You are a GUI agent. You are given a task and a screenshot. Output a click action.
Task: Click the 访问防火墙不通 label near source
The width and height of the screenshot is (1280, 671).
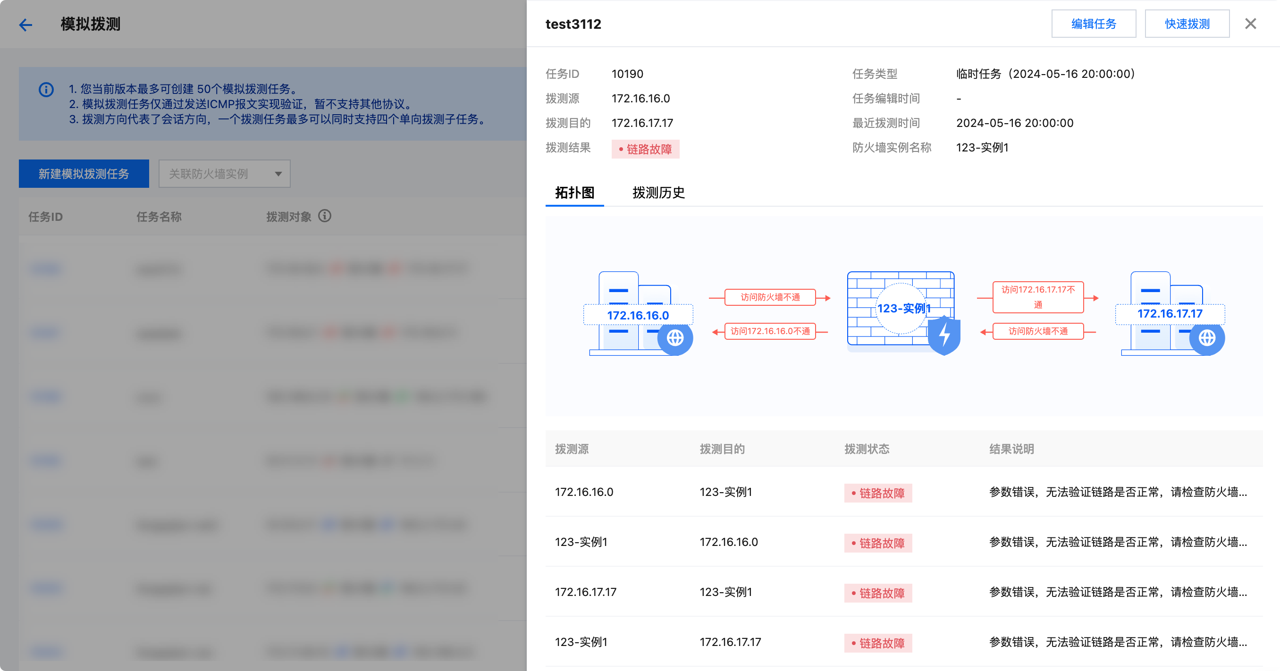point(770,297)
